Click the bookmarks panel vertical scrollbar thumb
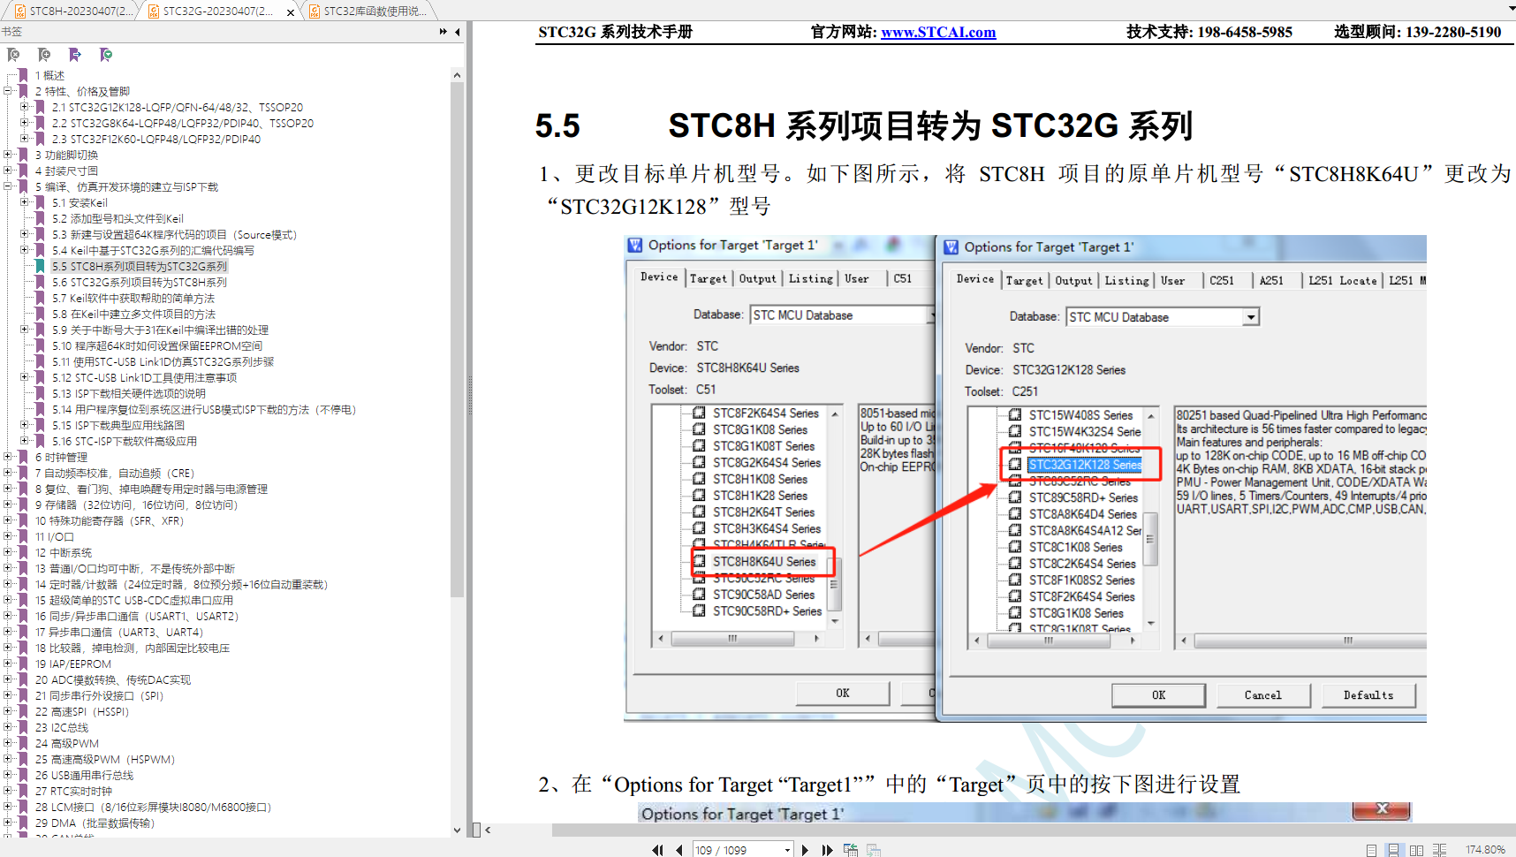 pos(457,340)
